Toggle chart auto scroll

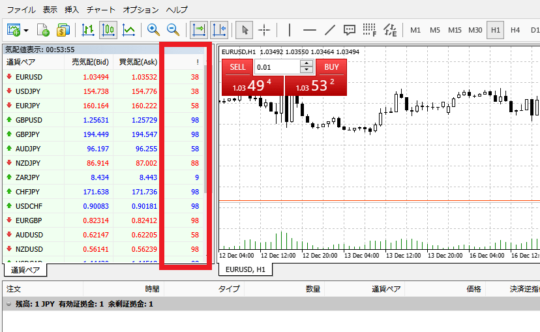pos(198,29)
